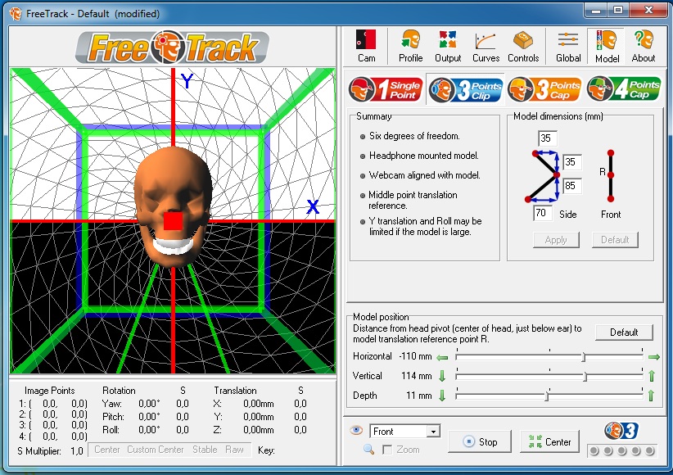This screenshot has width=673, height=475.
Task: Click the Depth position slider handle
Action: click(547, 396)
